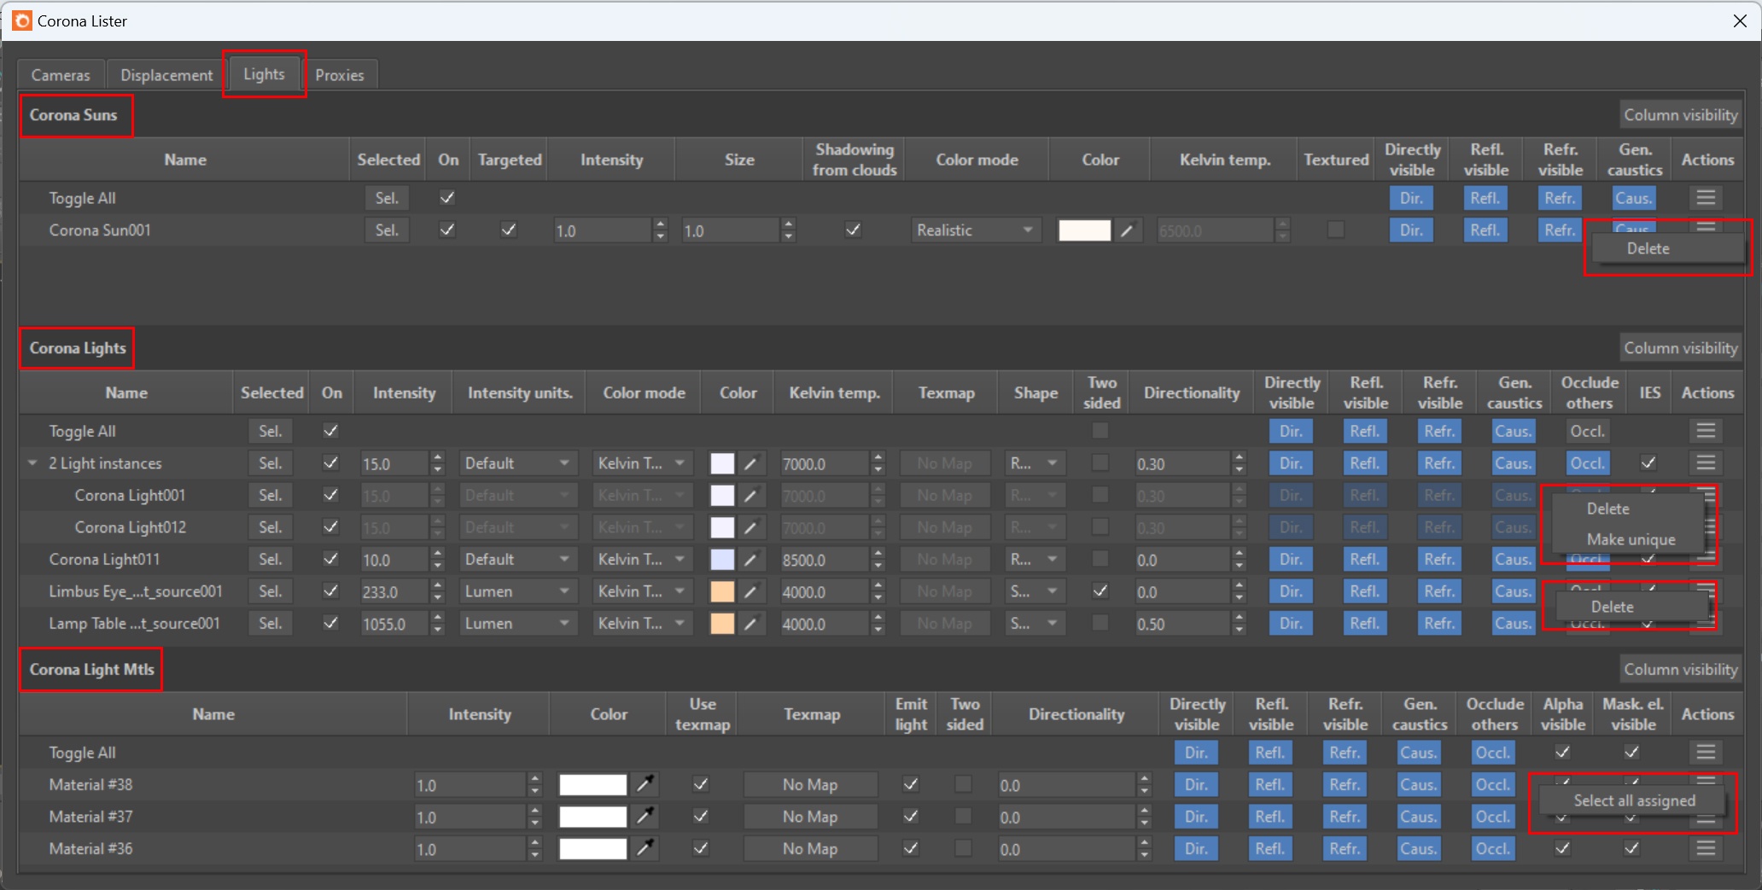Open Color mode dropdown for Lamp Table source
This screenshot has height=890, width=1762.
[x=643, y=624]
